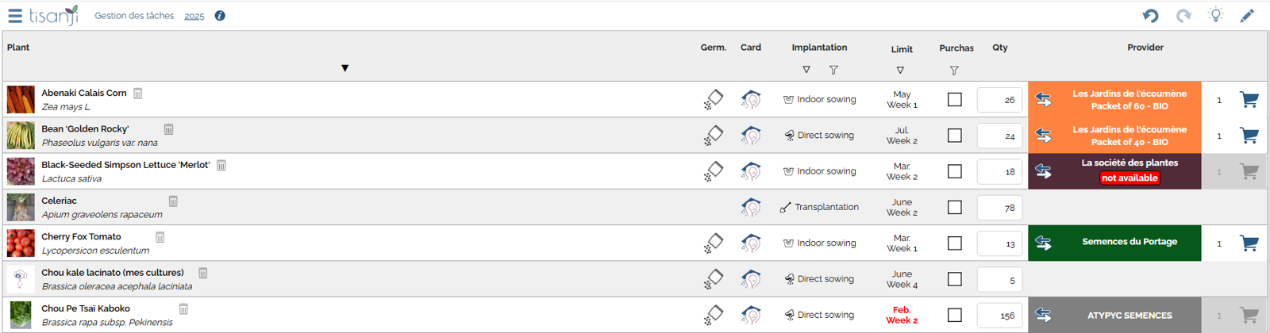
Task: Sort plants using the Plant column arrow
Action: [345, 68]
